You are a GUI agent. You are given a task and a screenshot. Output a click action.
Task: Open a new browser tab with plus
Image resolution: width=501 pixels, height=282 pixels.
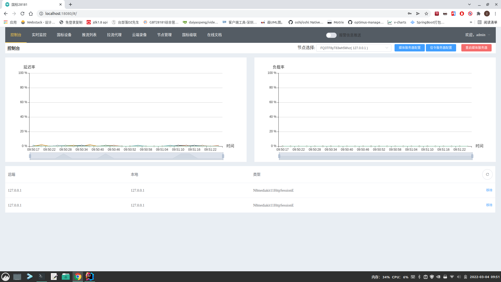[70, 4]
